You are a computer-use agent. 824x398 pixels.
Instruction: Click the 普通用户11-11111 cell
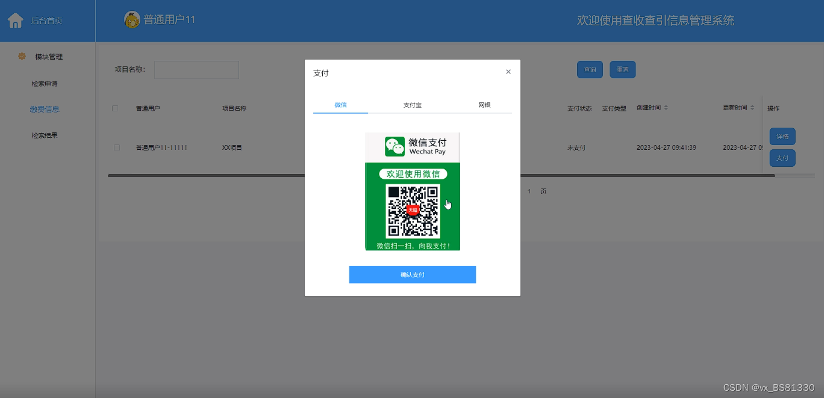tap(161, 148)
